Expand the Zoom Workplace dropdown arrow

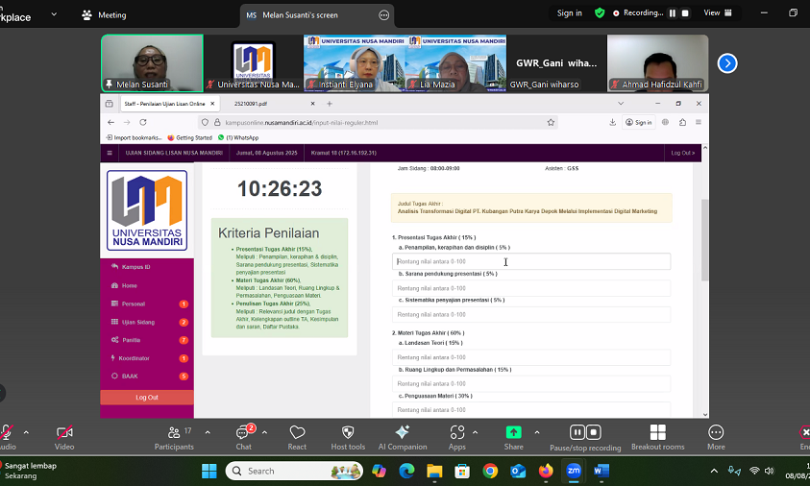(54, 14)
